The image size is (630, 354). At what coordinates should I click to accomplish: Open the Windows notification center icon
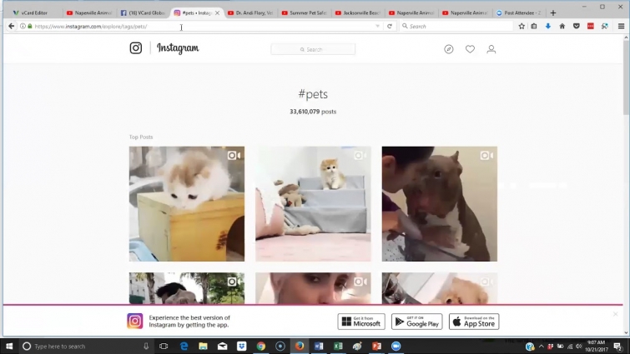tap(617, 346)
